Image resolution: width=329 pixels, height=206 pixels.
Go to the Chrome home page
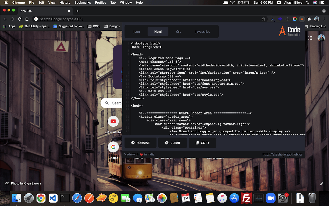[27, 19]
